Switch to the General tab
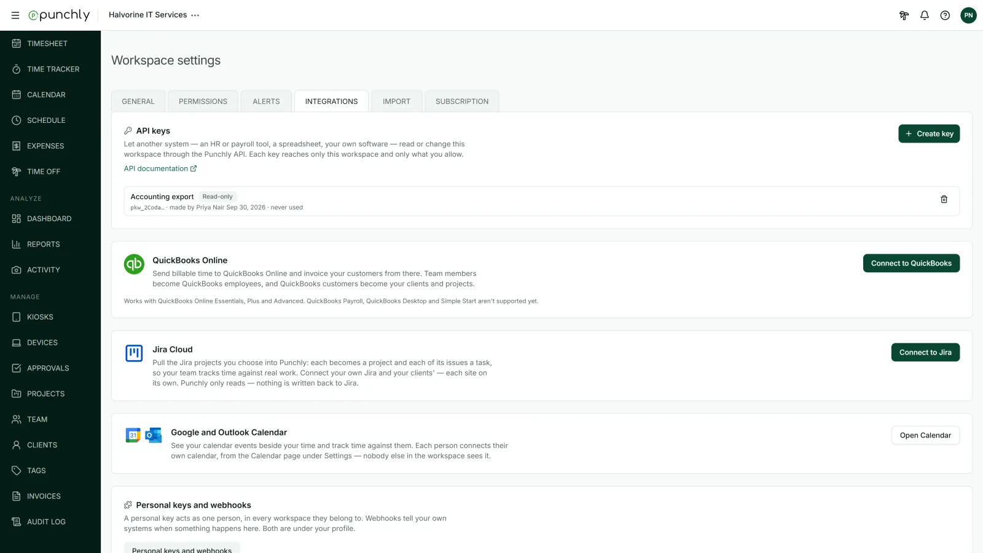 [138, 101]
